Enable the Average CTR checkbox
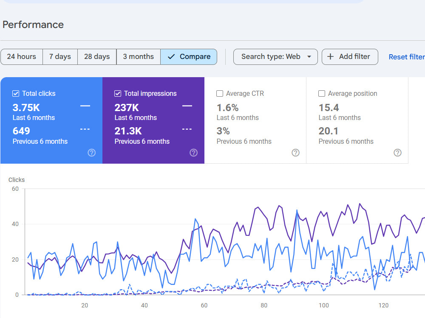Image resolution: width=425 pixels, height=318 pixels. click(x=220, y=94)
